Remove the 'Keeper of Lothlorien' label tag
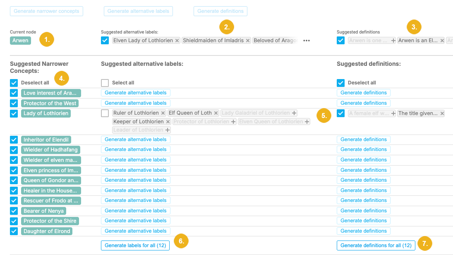Viewport: 453px width, 255px height. [x=168, y=122]
